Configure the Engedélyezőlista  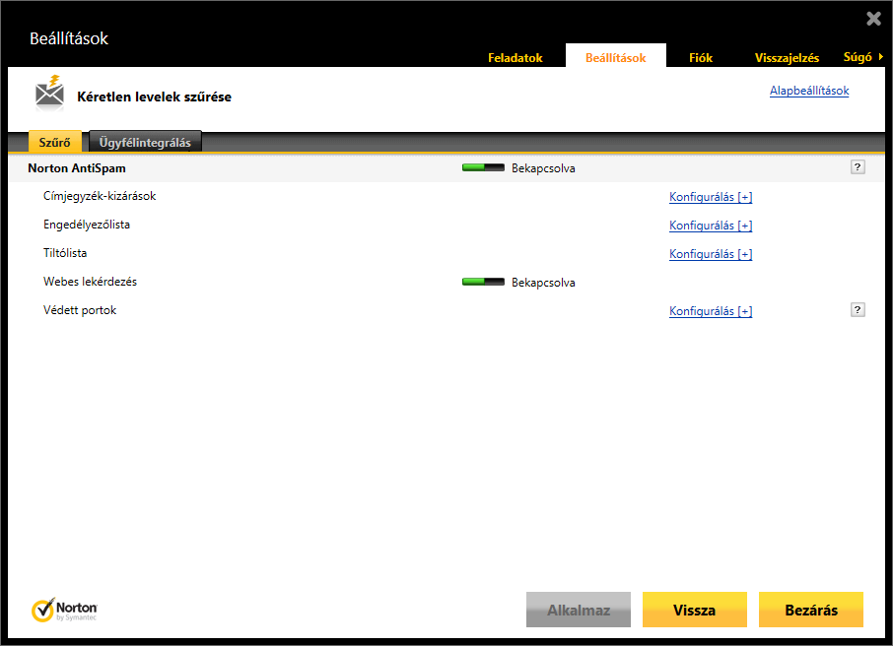[711, 226]
